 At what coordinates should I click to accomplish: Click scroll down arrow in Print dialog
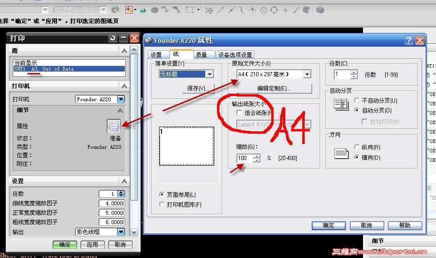(x=134, y=232)
